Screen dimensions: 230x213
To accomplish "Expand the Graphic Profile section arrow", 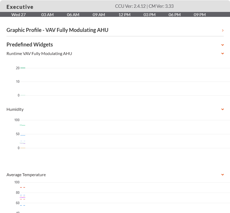I will point(223,30).
